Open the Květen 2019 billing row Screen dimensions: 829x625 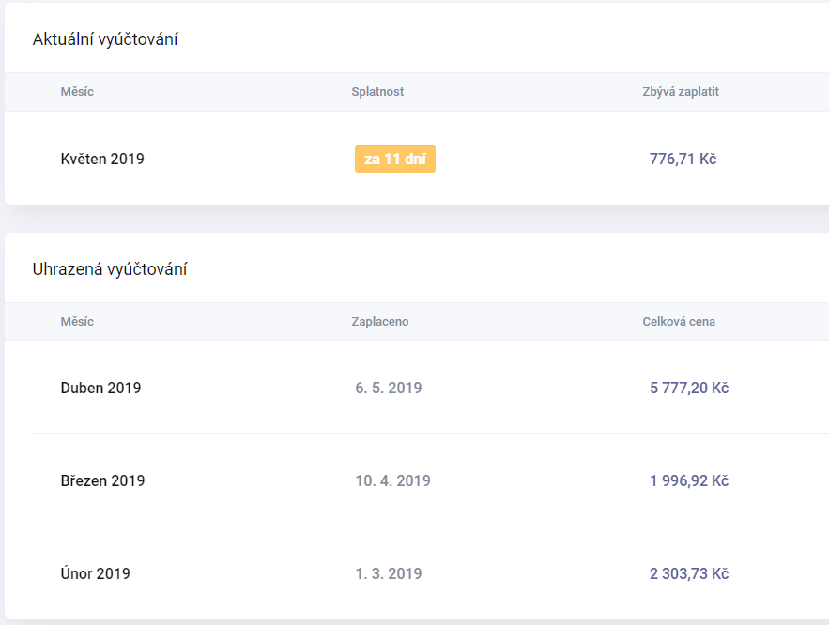pyautogui.click(x=417, y=159)
